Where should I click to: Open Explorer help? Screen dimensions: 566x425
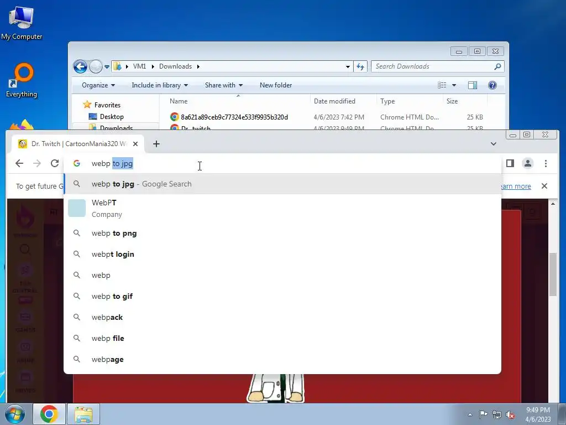pos(492,85)
